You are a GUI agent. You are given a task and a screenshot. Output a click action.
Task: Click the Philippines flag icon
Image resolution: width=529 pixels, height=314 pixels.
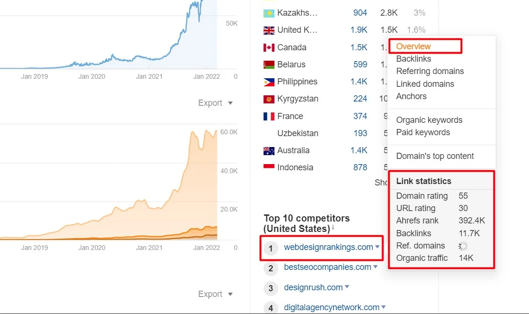(268, 82)
